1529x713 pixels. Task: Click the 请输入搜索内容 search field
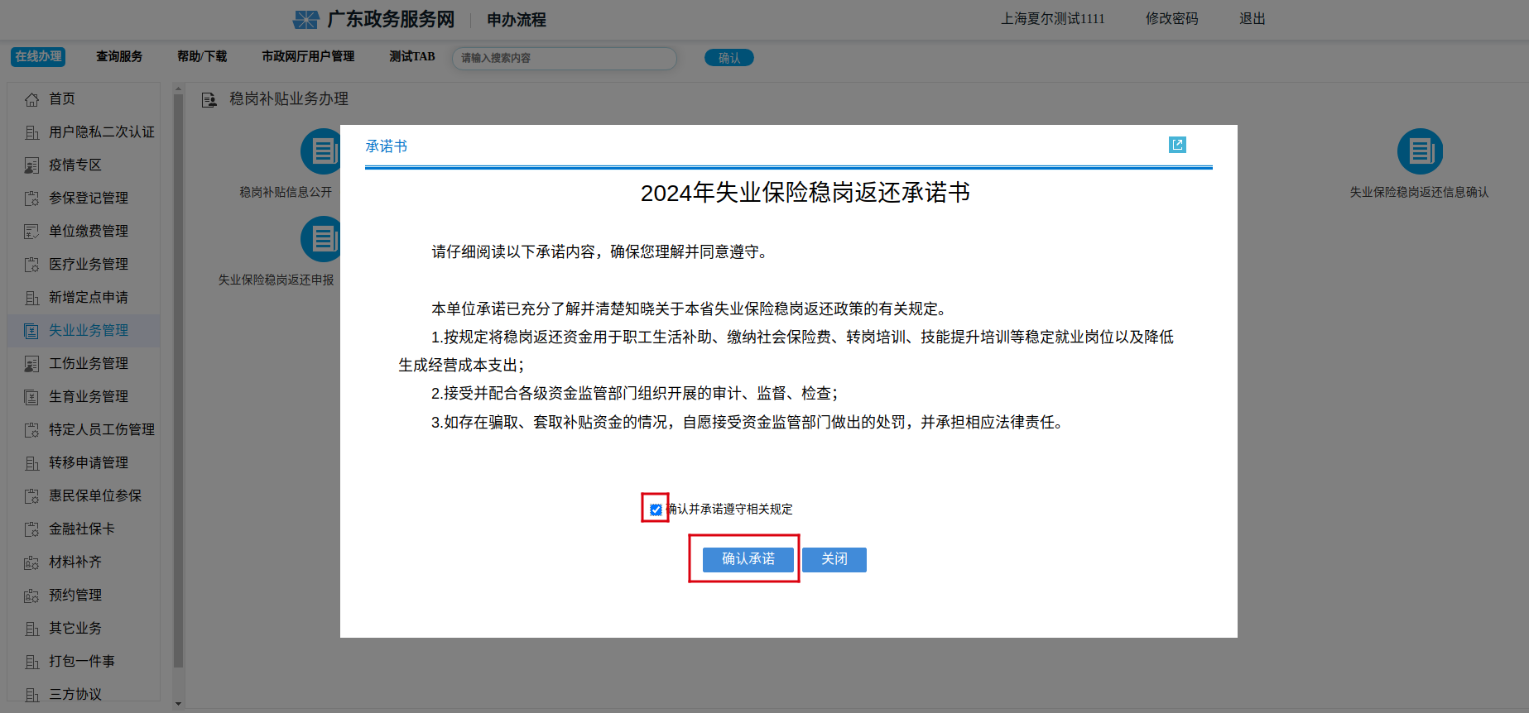(x=564, y=58)
